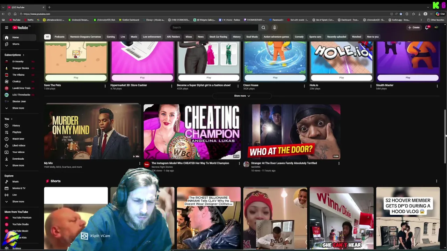Image resolution: width=447 pixels, height=251 pixels.
Task: Bookmark this page with star icon
Action: (401, 14)
